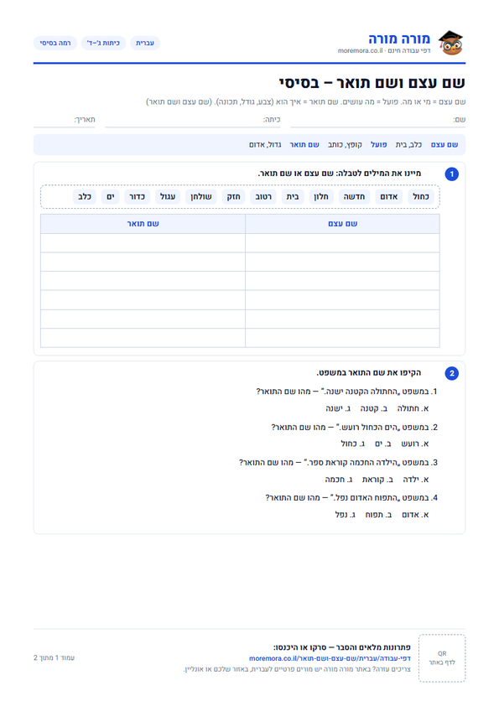Select the רמה בסיסי level tag
Viewport: 499px width, 706px height.
(x=55, y=43)
